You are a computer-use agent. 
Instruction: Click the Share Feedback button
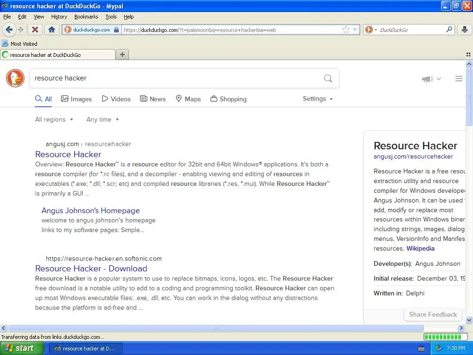[x=433, y=314]
